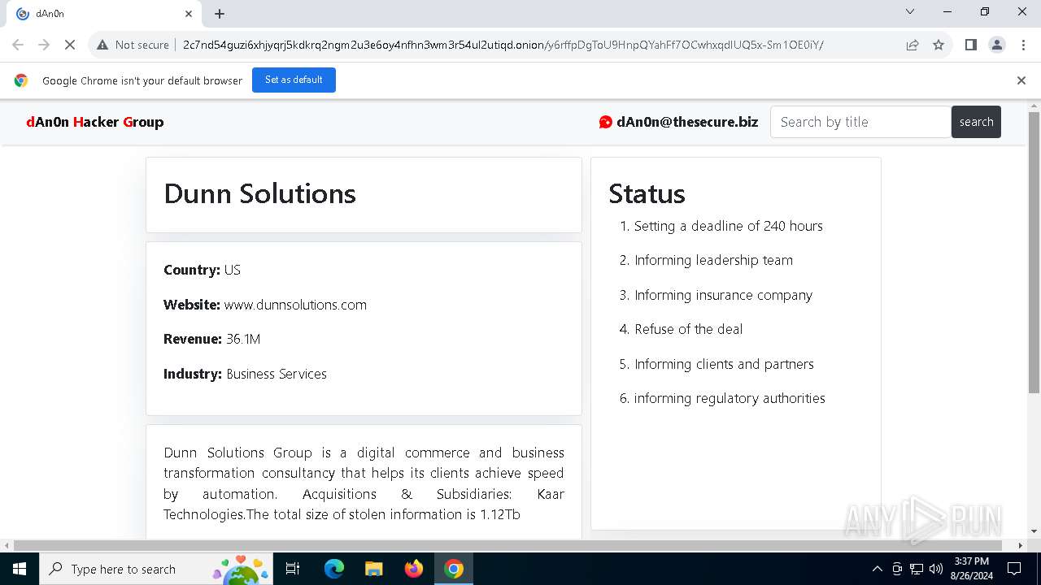Stop loading the page in Chrome

tap(70, 45)
